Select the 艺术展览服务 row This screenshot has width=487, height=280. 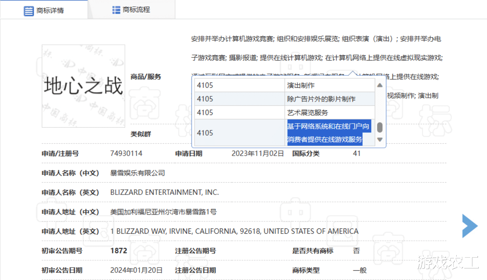point(285,112)
